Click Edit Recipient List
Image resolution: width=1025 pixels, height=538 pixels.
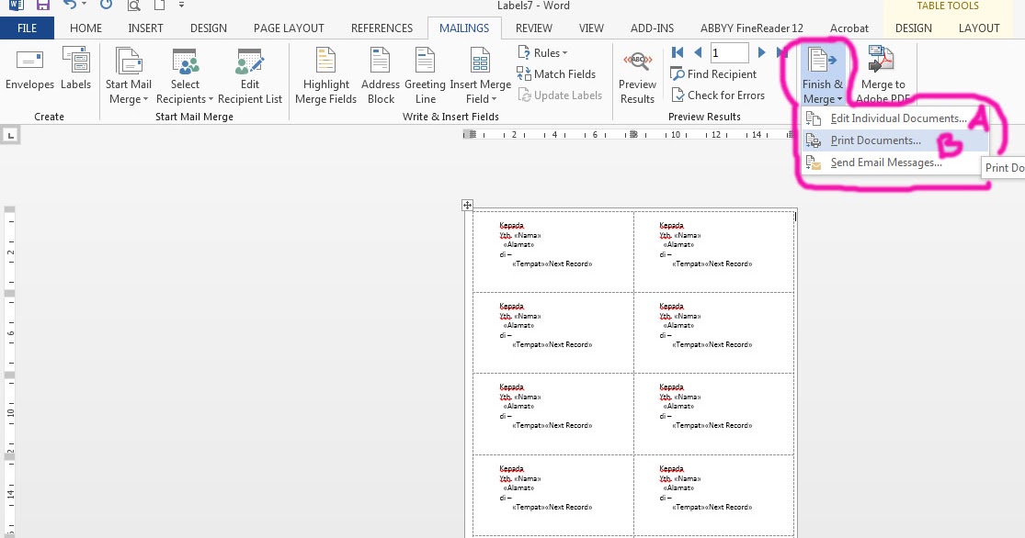pos(250,76)
